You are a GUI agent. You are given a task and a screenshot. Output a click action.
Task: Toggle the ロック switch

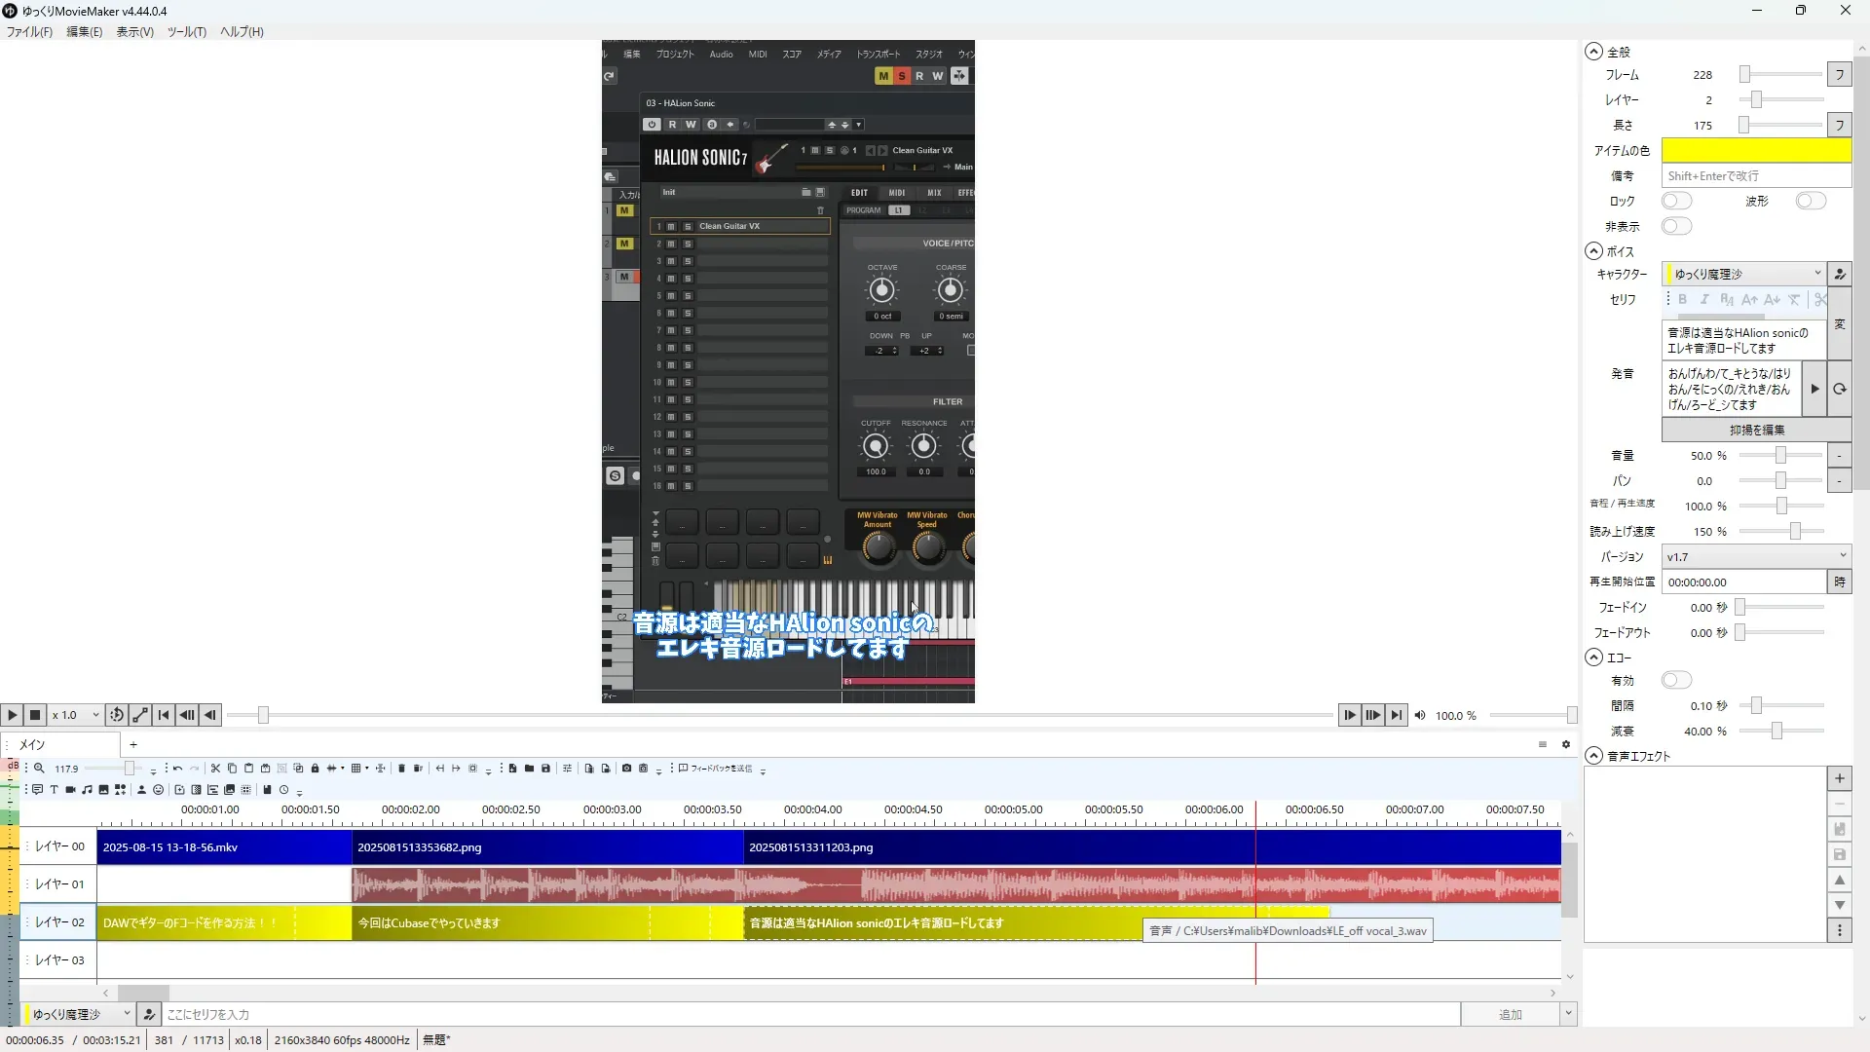point(1675,201)
